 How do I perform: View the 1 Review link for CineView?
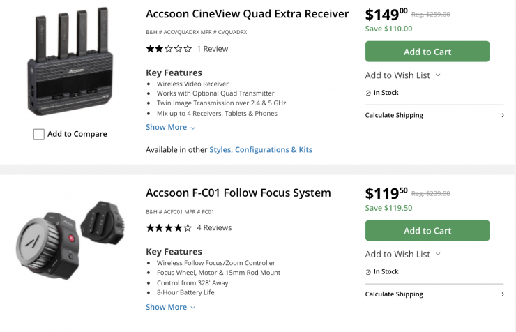coord(212,49)
